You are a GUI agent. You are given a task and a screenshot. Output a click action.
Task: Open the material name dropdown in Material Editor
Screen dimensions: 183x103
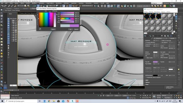point(161,38)
